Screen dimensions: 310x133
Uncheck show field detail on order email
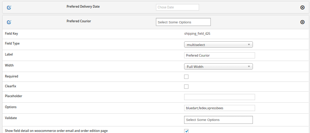[x=186, y=131]
